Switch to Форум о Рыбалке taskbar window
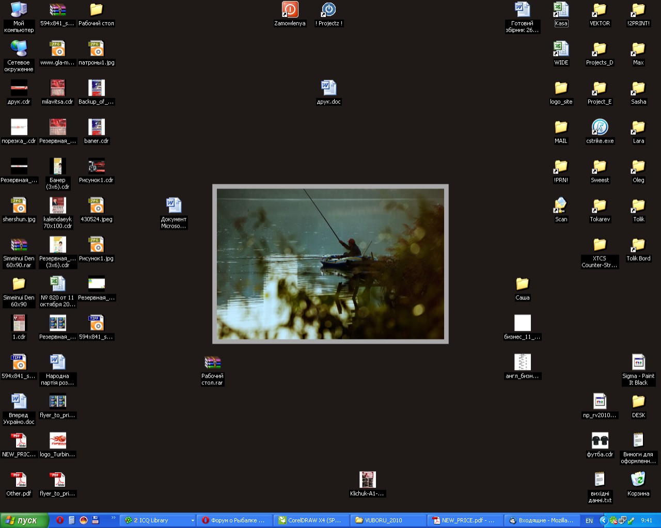Viewport: 661px width, 528px height. click(x=235, y=520)
